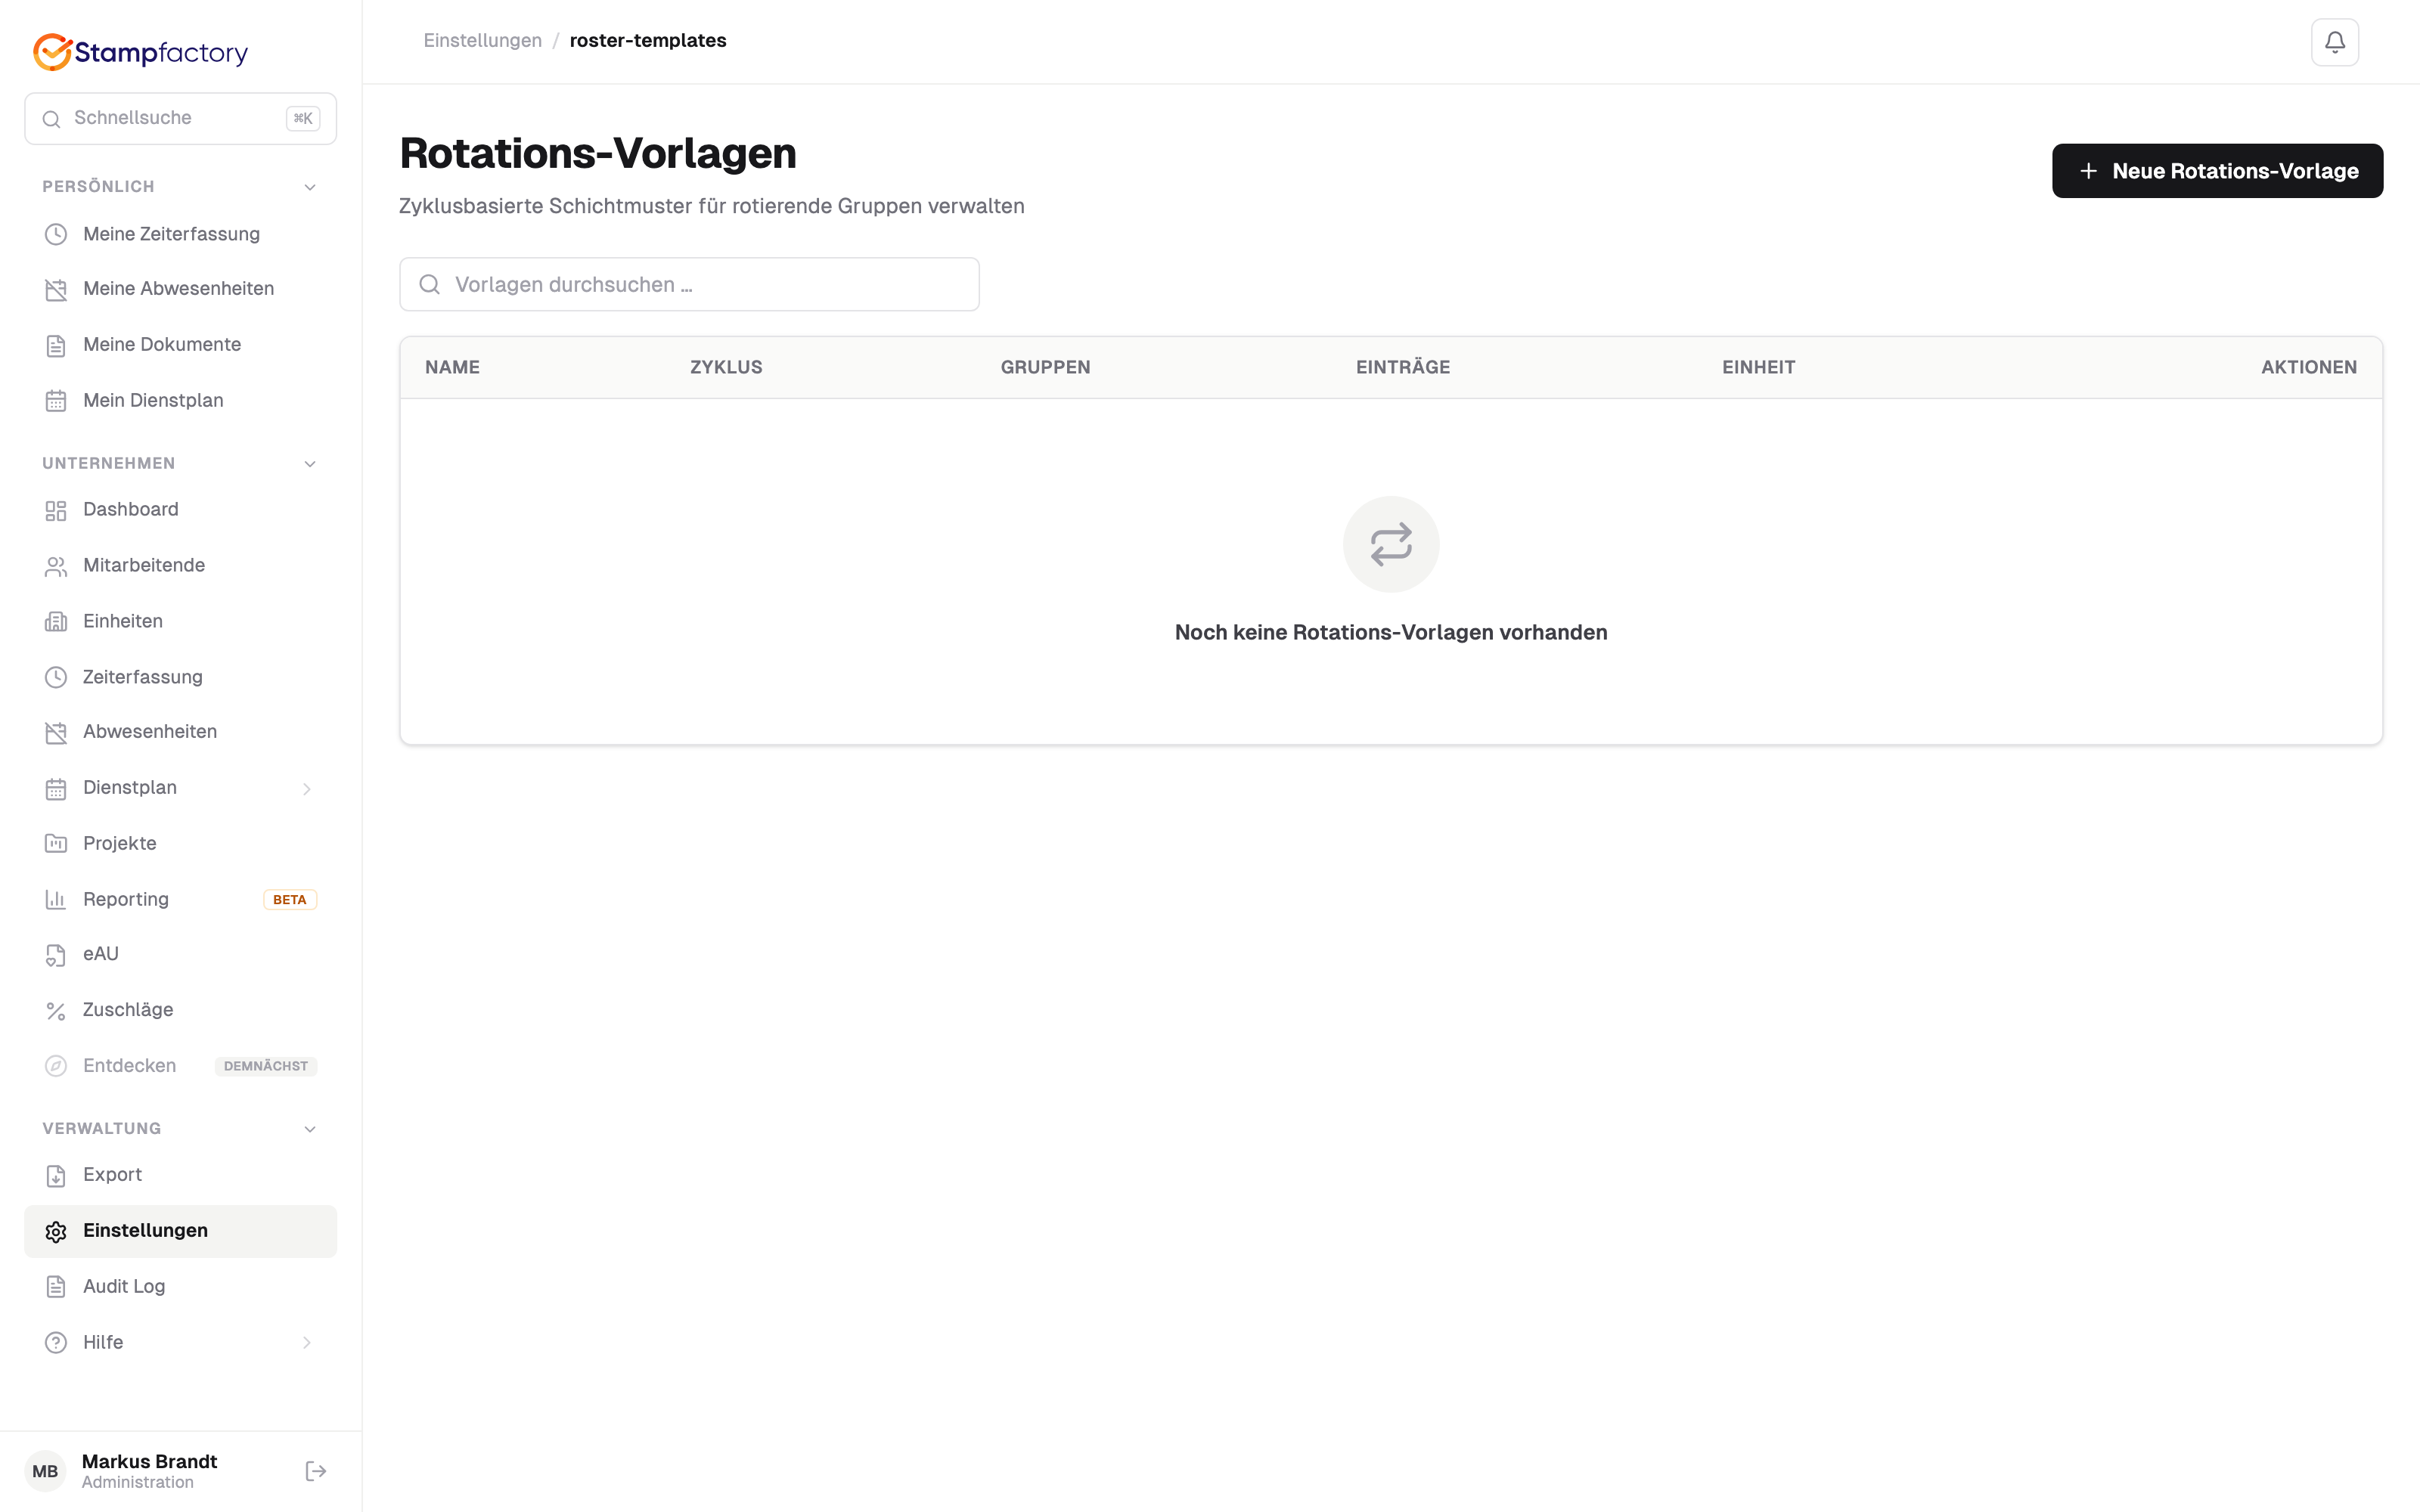
Task: Go to Mitarbeitende in the sidebar
Action: click(x=180, y=565)
